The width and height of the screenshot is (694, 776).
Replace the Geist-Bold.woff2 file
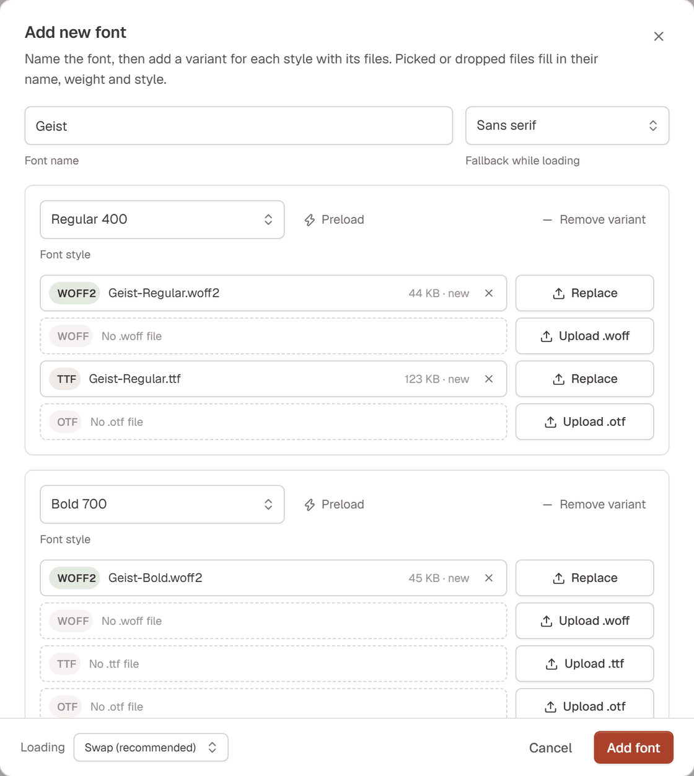584,578
